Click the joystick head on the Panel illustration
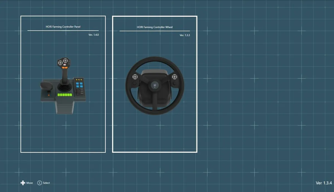This screenshot has width=334, height=192. (63, 63)
